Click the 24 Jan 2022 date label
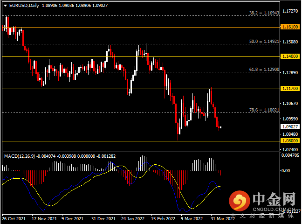This screenshot has width=302, height=224. 133,218
